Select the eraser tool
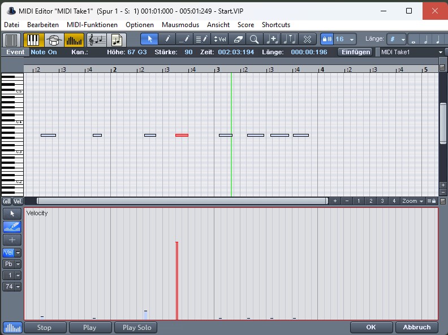Image resolution: width=448 pixels, height=335 pixels. [x=238, y=39]
